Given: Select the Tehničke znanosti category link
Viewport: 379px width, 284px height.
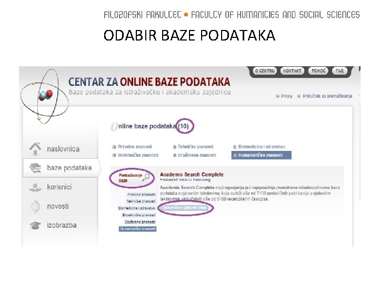Looking at the screenshot, I should tap(196, 147).
